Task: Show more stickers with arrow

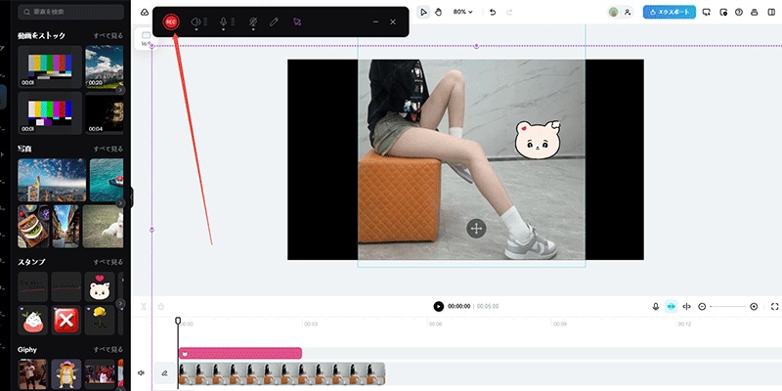Action: [120, 303]
